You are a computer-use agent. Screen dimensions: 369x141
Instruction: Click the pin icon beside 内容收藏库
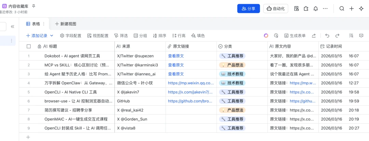33,6
